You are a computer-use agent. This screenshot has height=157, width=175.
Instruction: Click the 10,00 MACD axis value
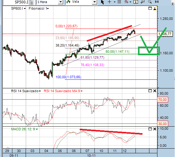coord(164,128)
